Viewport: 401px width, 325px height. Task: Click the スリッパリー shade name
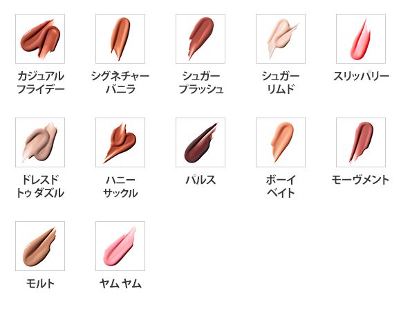coord(361,76)
